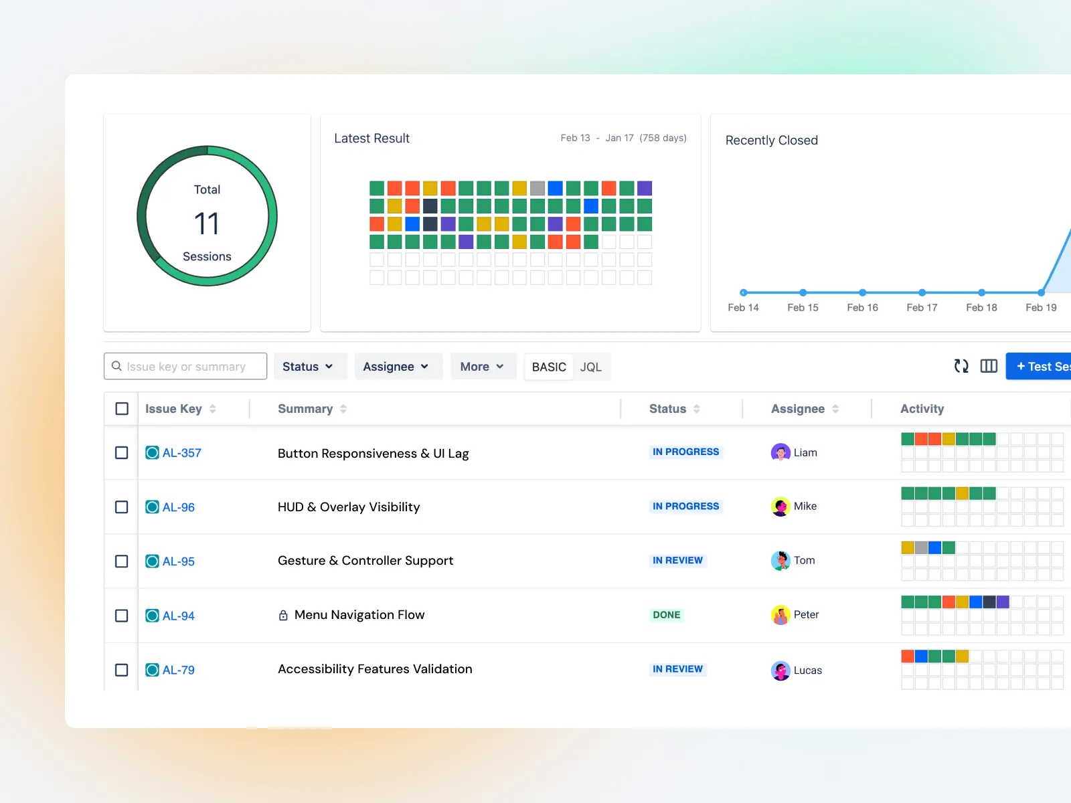
Task: Open the column layout settings icon
Action: click(989, 366)
